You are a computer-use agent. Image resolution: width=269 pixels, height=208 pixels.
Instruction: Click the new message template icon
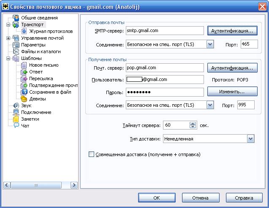tap(24, 65)
